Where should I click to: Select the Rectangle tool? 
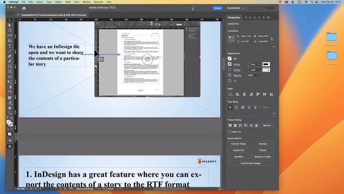[x=10, y=71]
